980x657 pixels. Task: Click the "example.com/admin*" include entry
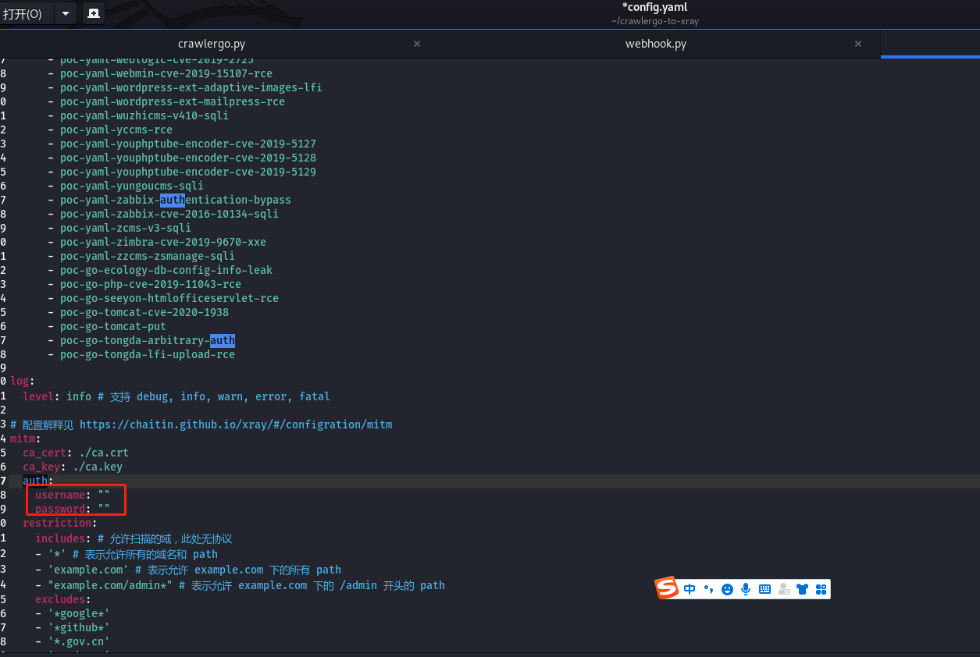(x=110, y=585)
